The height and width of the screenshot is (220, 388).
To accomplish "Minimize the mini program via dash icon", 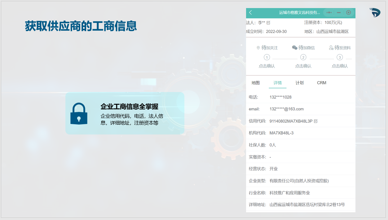I will click(339, 13).
